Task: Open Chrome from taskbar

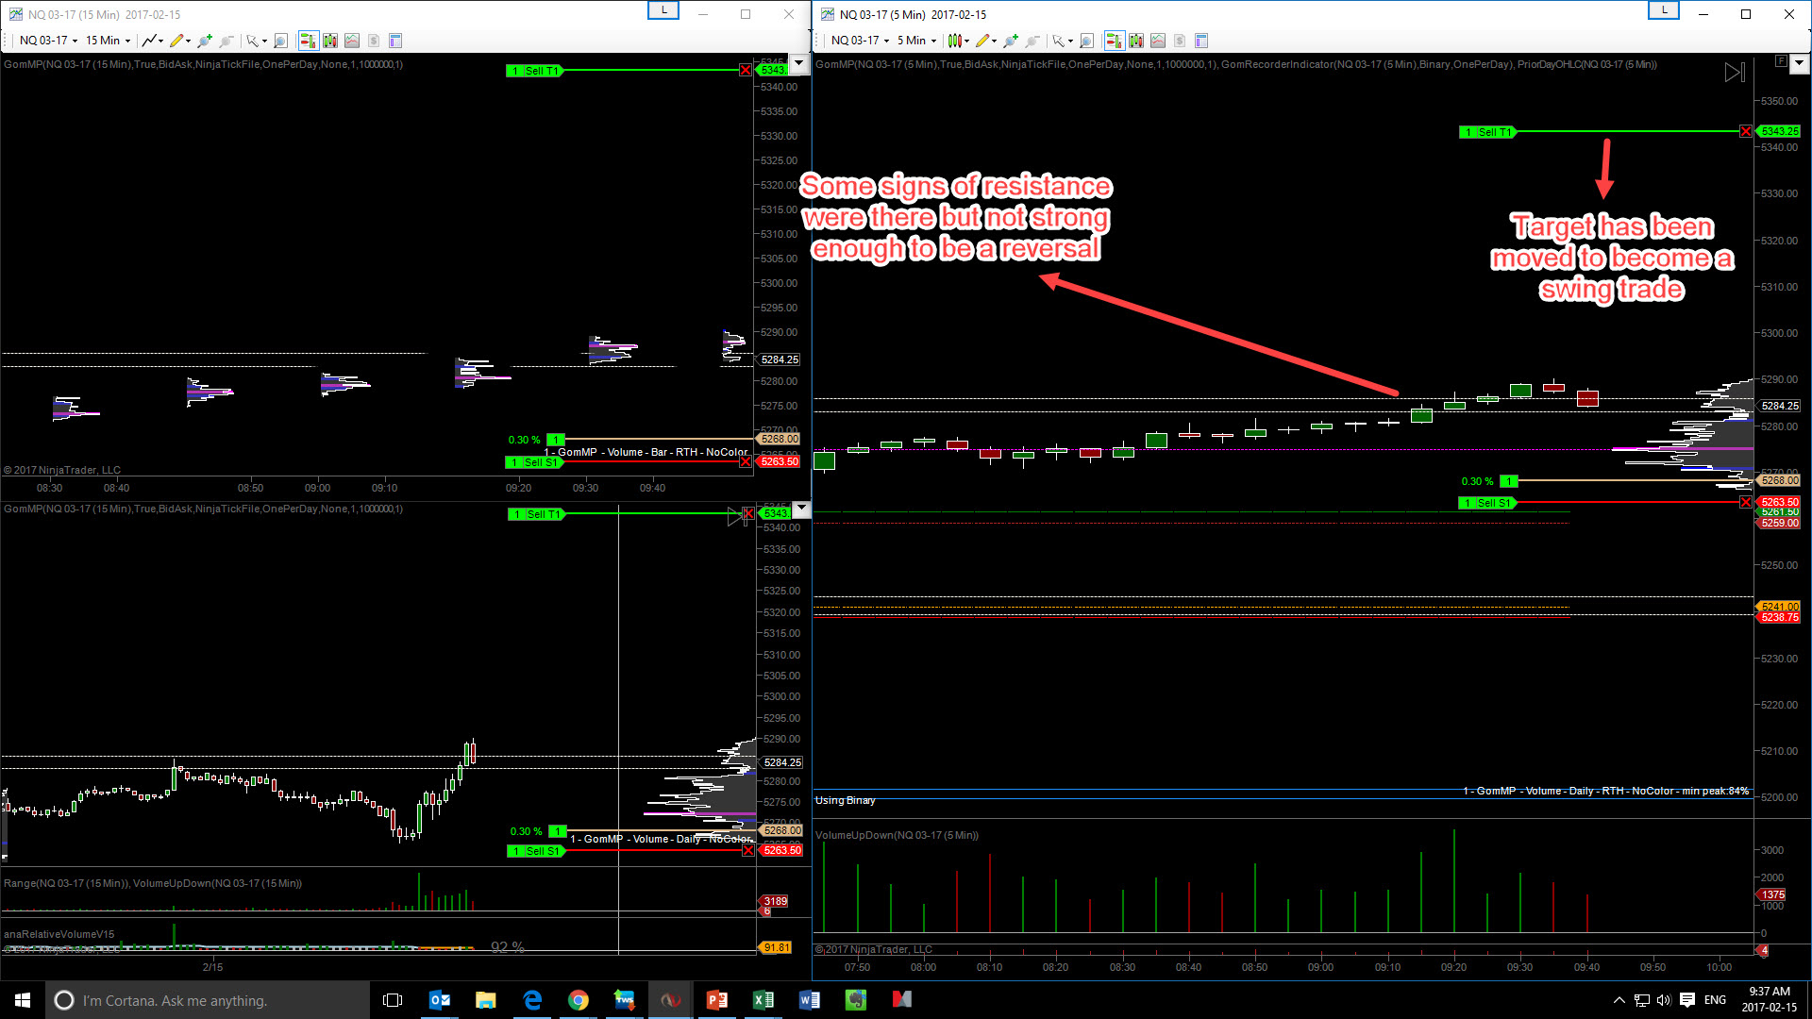Action: pyautogui.click(x=579, y=1000)
